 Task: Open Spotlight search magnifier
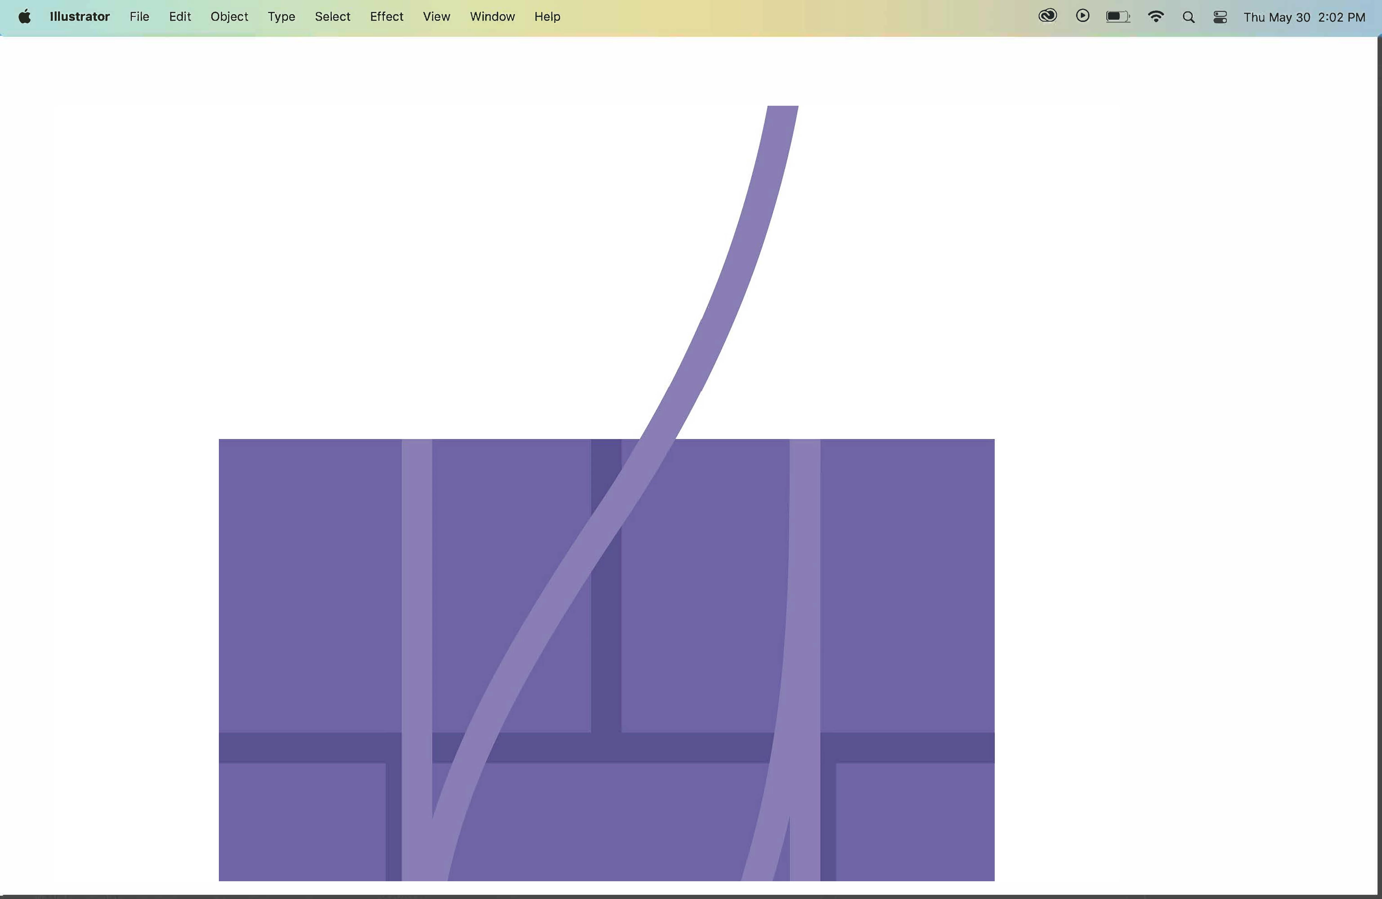(x=1188, y=17)
